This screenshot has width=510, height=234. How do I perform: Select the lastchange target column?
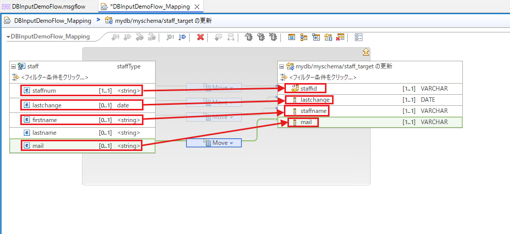coord(370,100)
